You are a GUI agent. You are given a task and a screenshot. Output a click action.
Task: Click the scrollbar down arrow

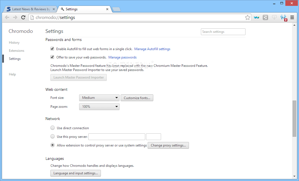(295, 177)
